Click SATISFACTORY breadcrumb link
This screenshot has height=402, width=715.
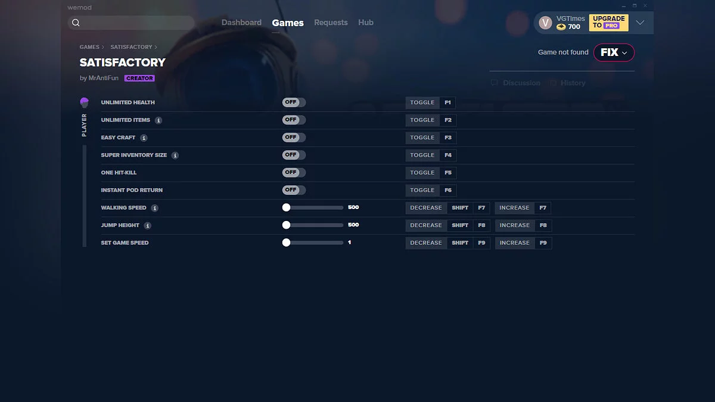(131, 47)
